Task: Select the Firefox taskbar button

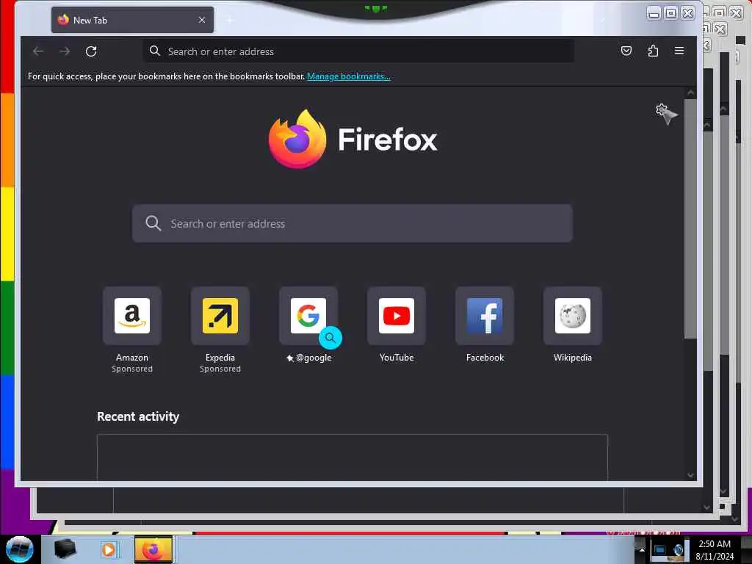Action: click(x=153, y=549)
